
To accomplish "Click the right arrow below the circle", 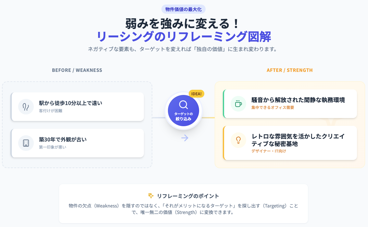I will 185,138.
